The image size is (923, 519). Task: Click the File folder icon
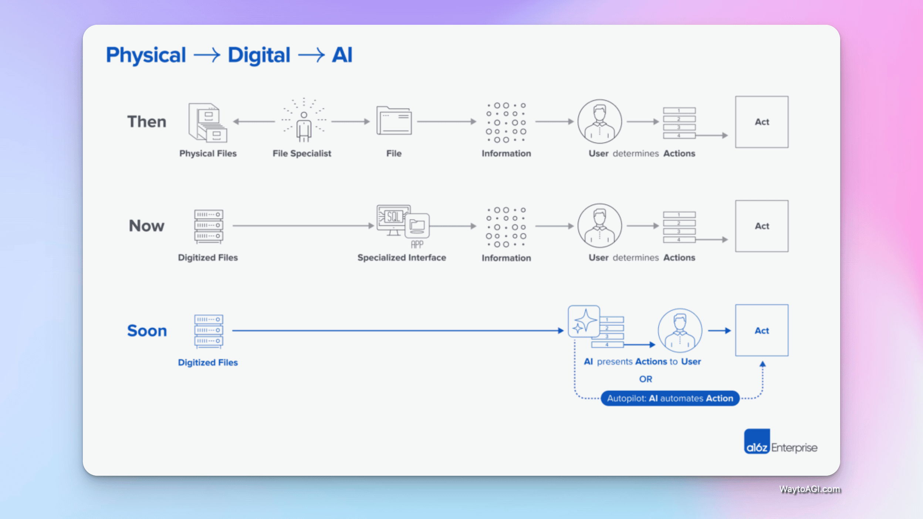(394, 121)
